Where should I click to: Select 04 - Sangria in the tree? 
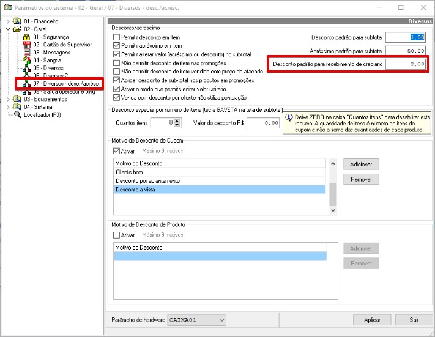pos(47,60)
